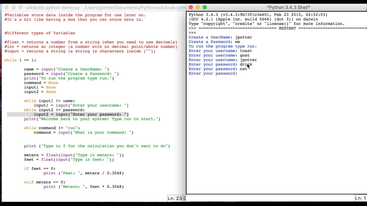367x206 pixels.
Task: Click the '#float = returns a number' comment
Action: (x=91, y=42)
